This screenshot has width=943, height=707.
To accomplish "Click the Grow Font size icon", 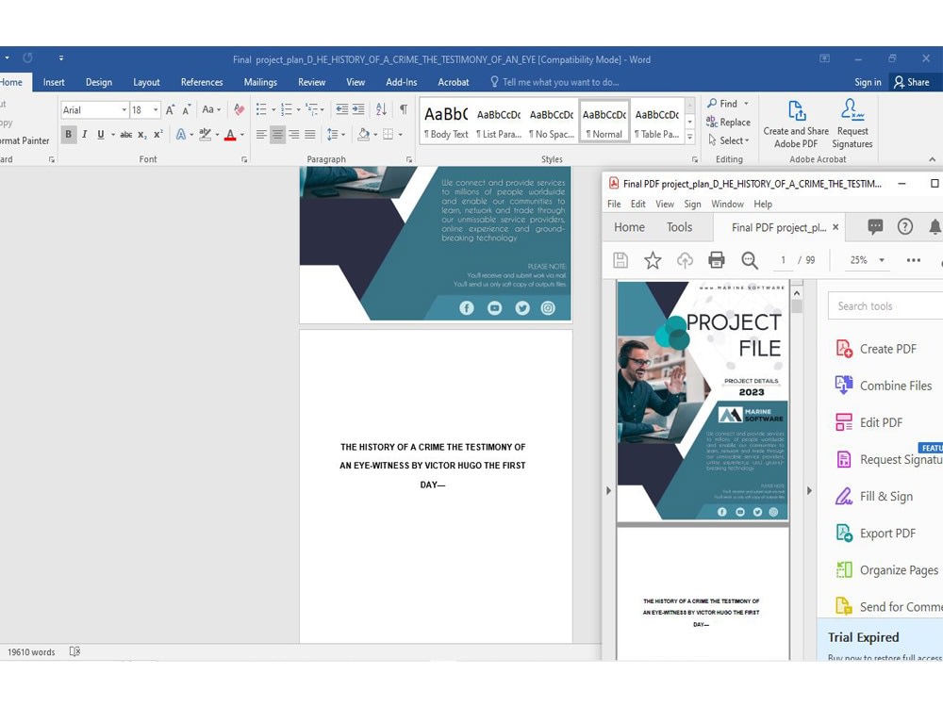I will (170, 109).
